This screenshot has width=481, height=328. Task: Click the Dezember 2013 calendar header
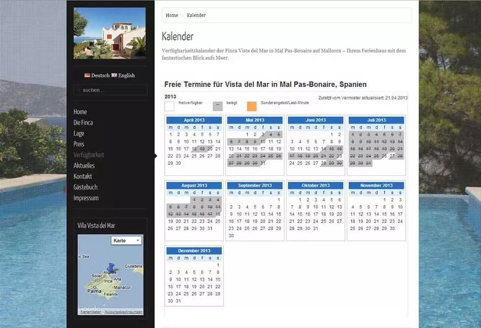coord(194,251)
